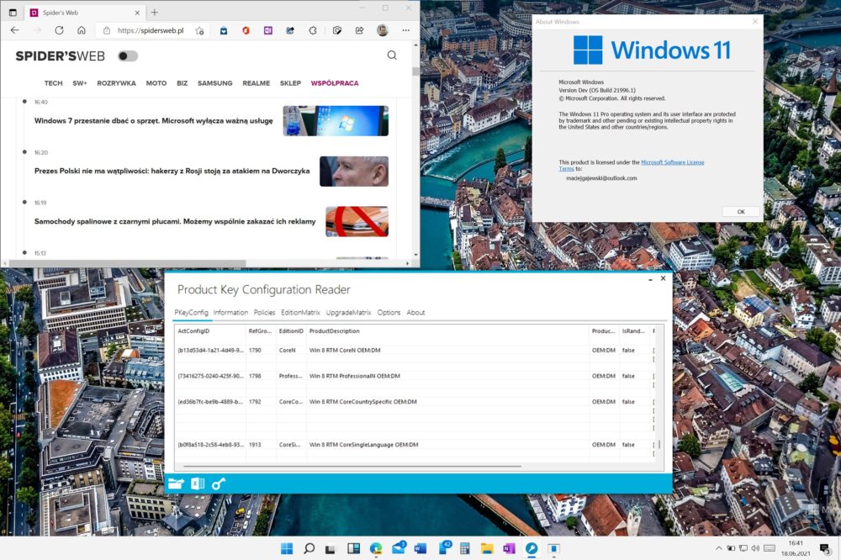Screen dimensions: 841x560
Task: Reload the spidersweb.pl page
Action: click(59, 30)
